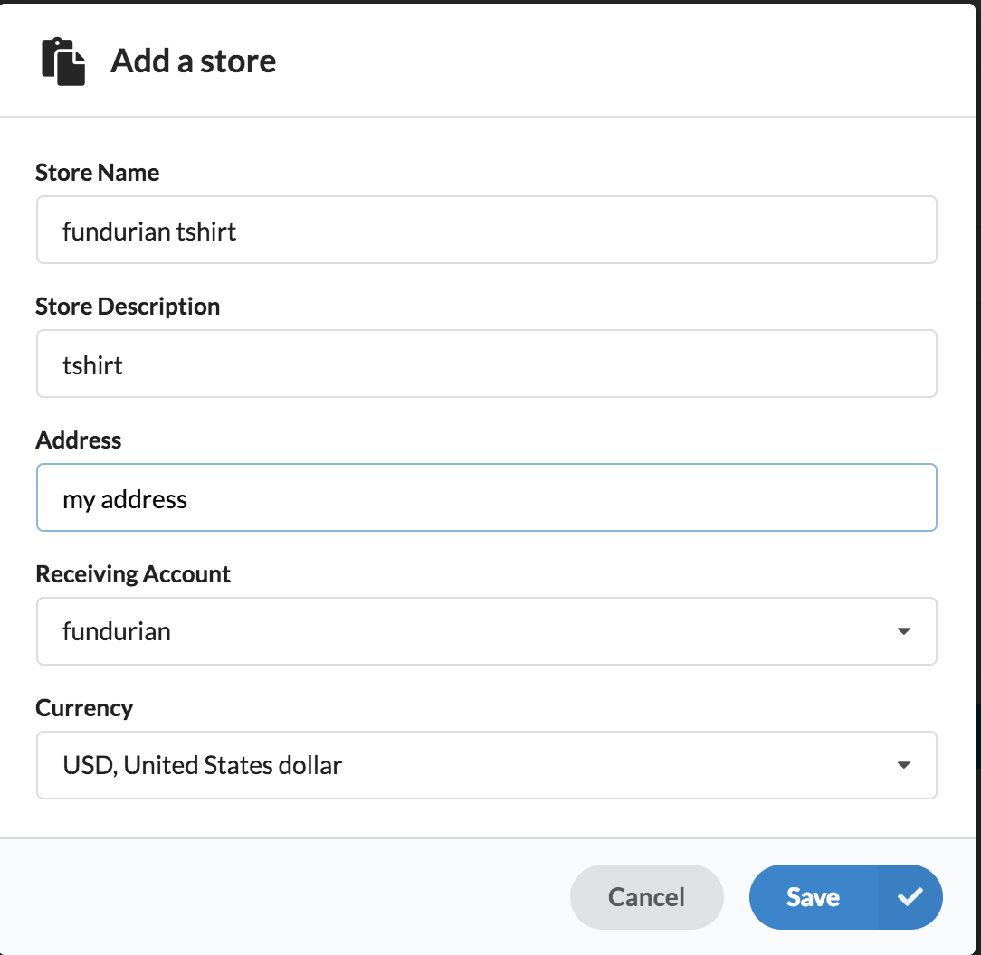Open the 'USD, United States dollar' selector
This screenshot has height=955, width=981.
471,765
